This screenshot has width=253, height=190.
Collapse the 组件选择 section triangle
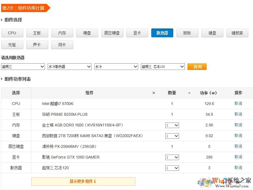point(2,20)
